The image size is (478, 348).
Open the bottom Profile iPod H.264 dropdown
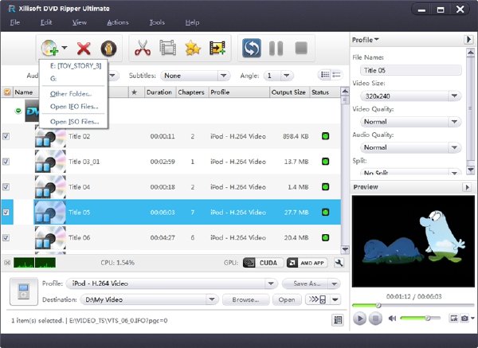coord(172,283)
